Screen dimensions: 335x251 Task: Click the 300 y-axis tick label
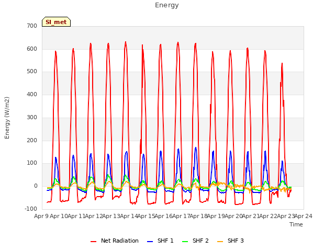click(32, 117)
